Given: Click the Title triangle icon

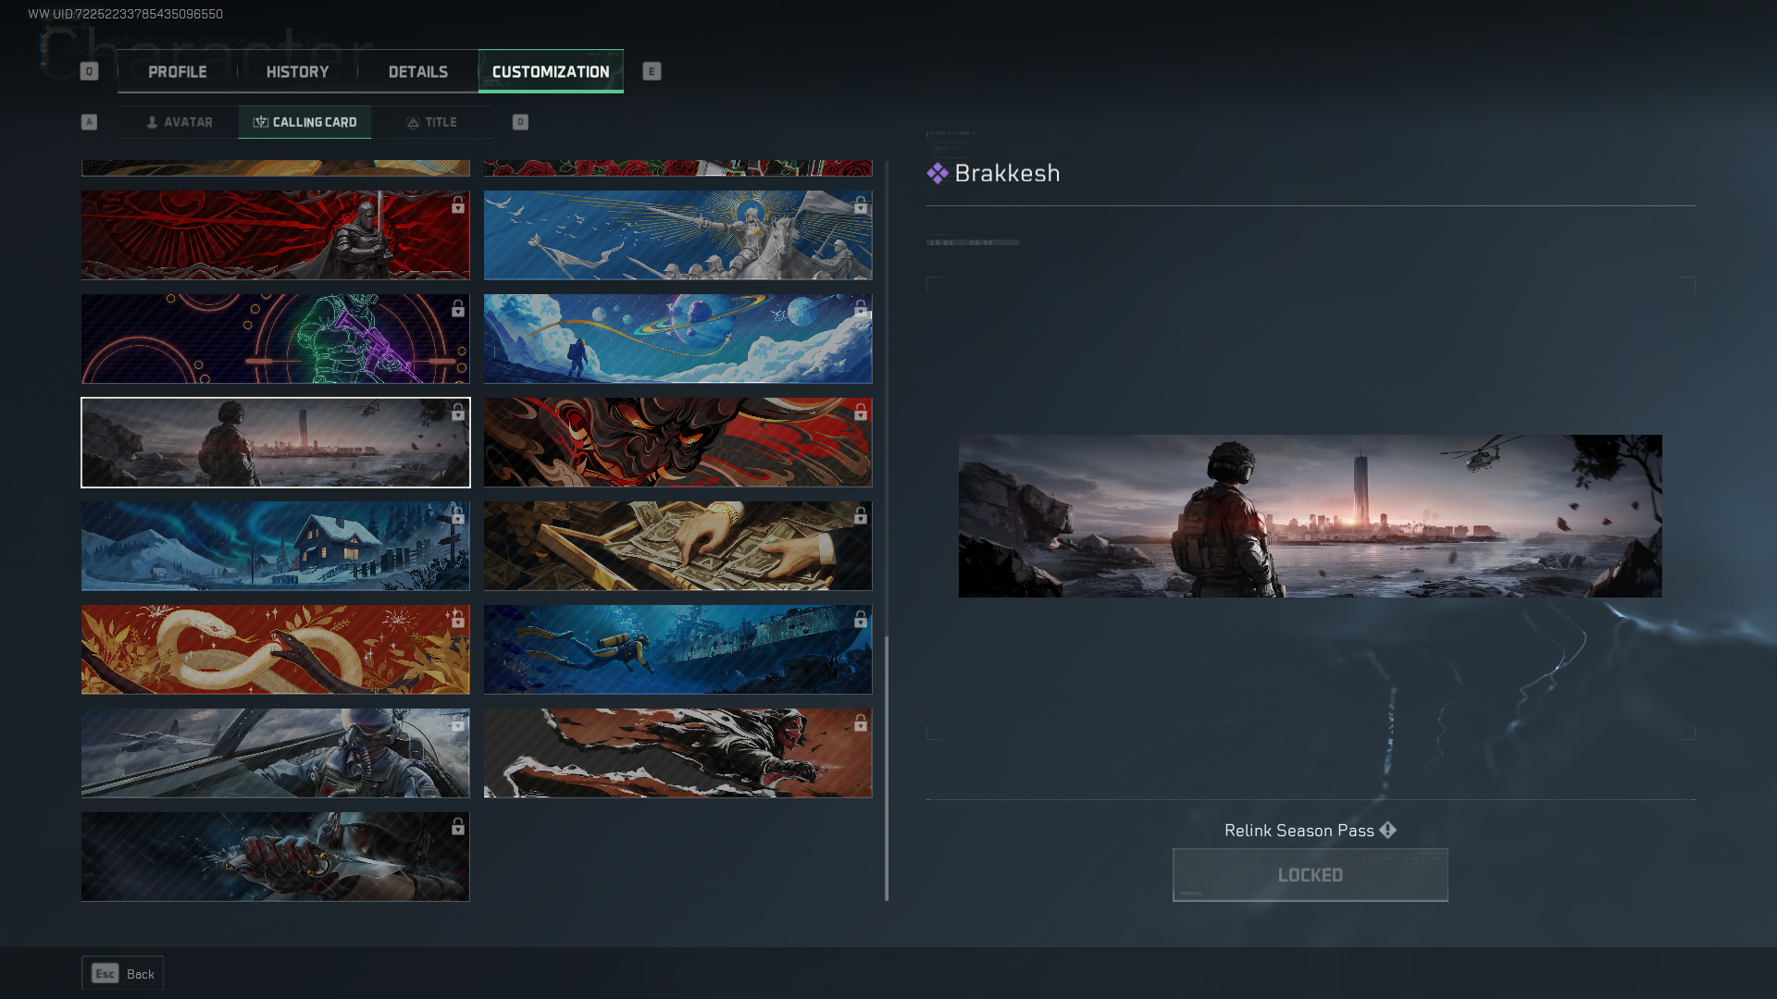Looking at the screenshot, I should 413,122.
